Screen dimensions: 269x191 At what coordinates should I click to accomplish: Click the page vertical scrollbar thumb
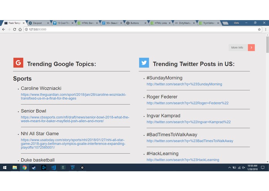point(267,44)
